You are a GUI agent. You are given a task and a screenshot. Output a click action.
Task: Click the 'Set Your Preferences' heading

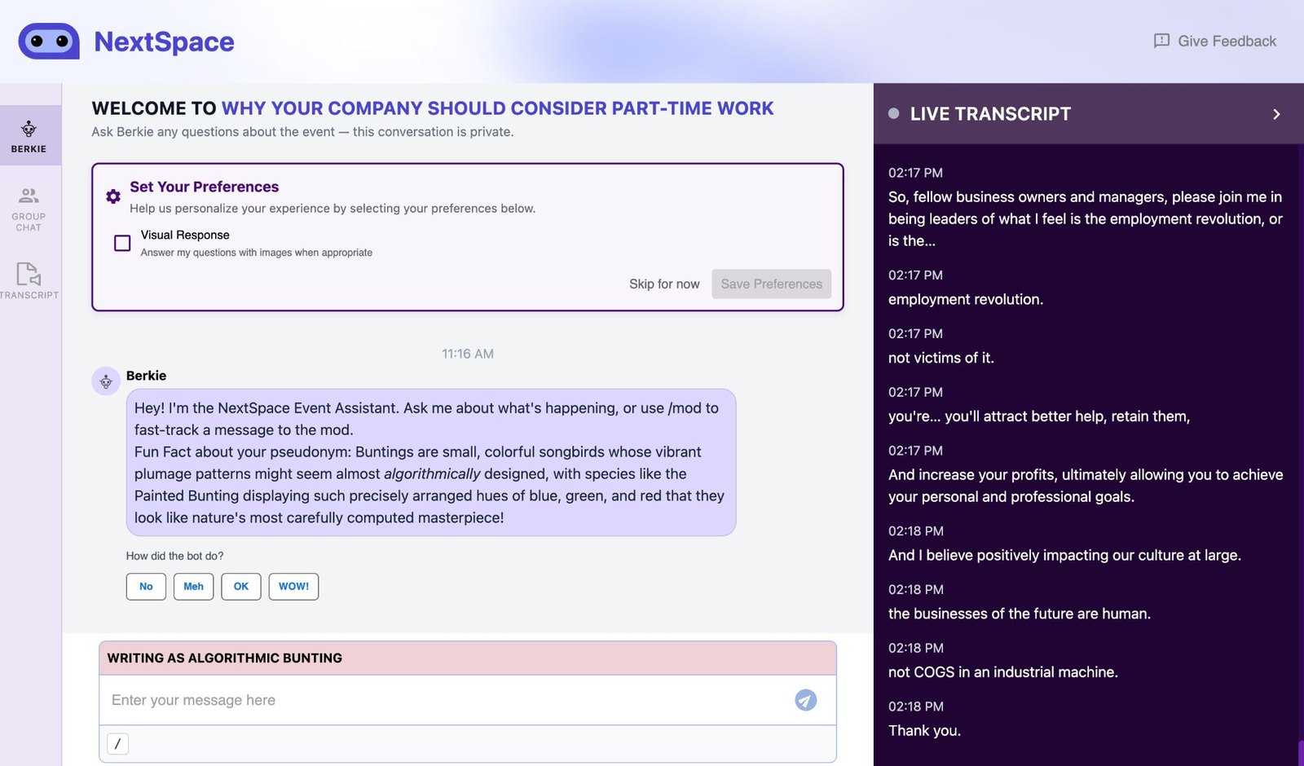point(204,187)
